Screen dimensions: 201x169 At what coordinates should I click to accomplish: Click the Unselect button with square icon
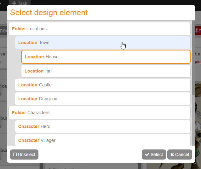24,154
